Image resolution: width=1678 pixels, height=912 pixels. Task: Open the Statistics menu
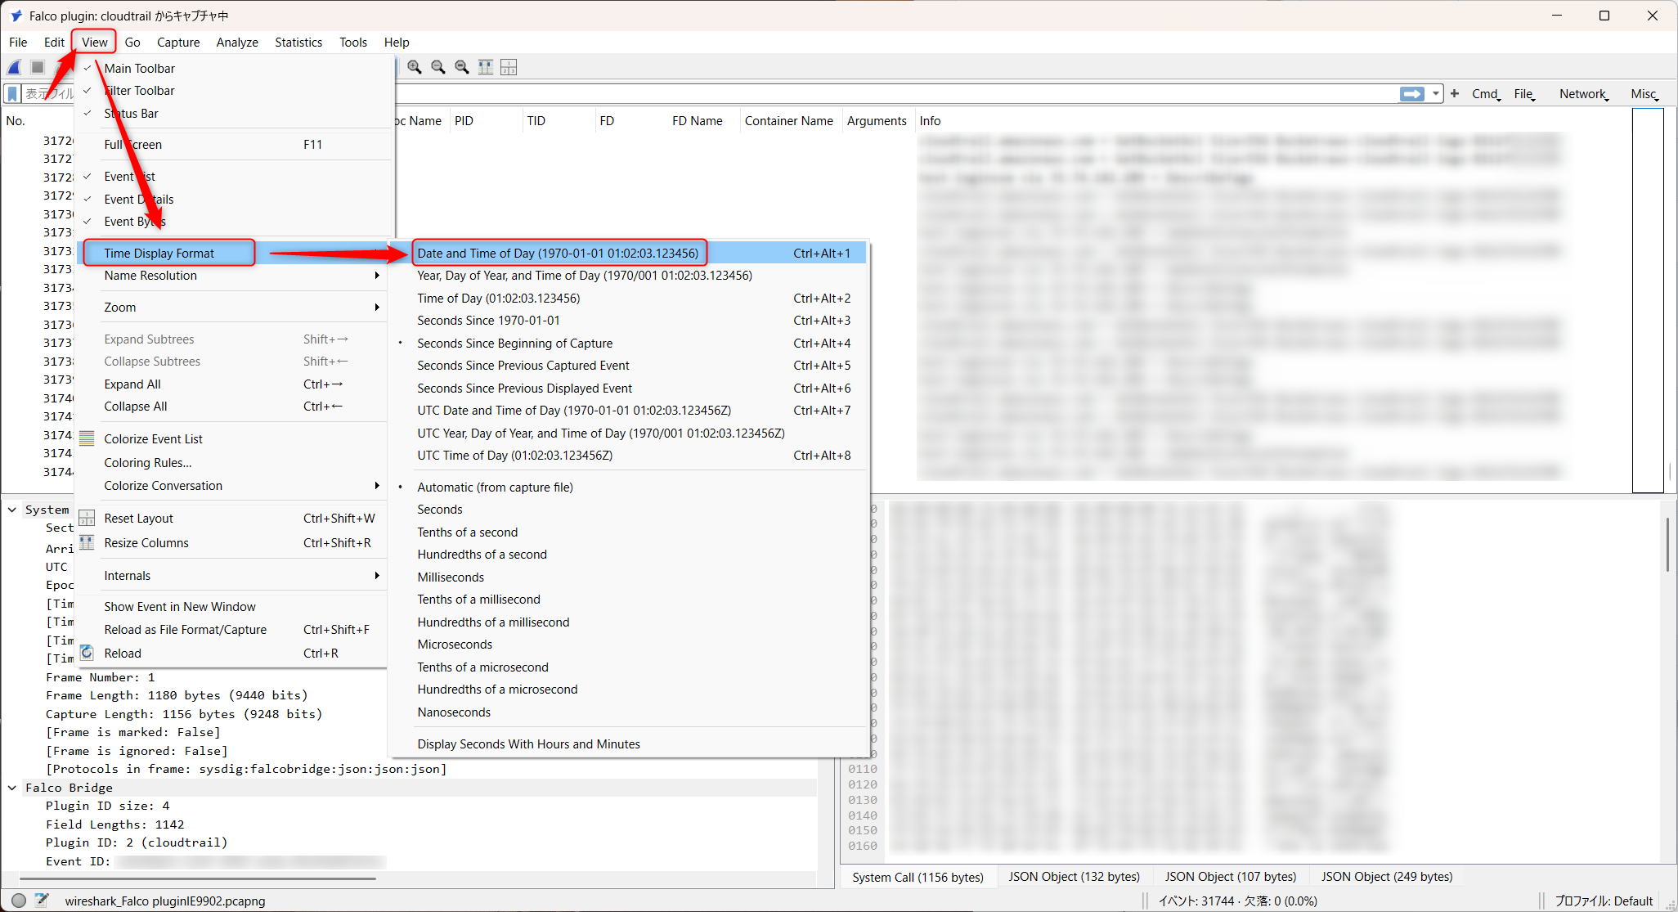[298, 43]
